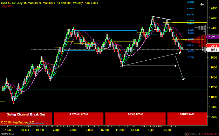Viewport: 219px width, 136px height.
Task: Click the 11400 price axis label
Action: pos(213,77)
